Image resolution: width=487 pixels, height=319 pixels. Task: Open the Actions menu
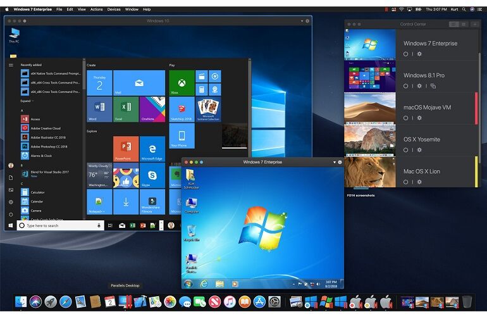[96, 9]
